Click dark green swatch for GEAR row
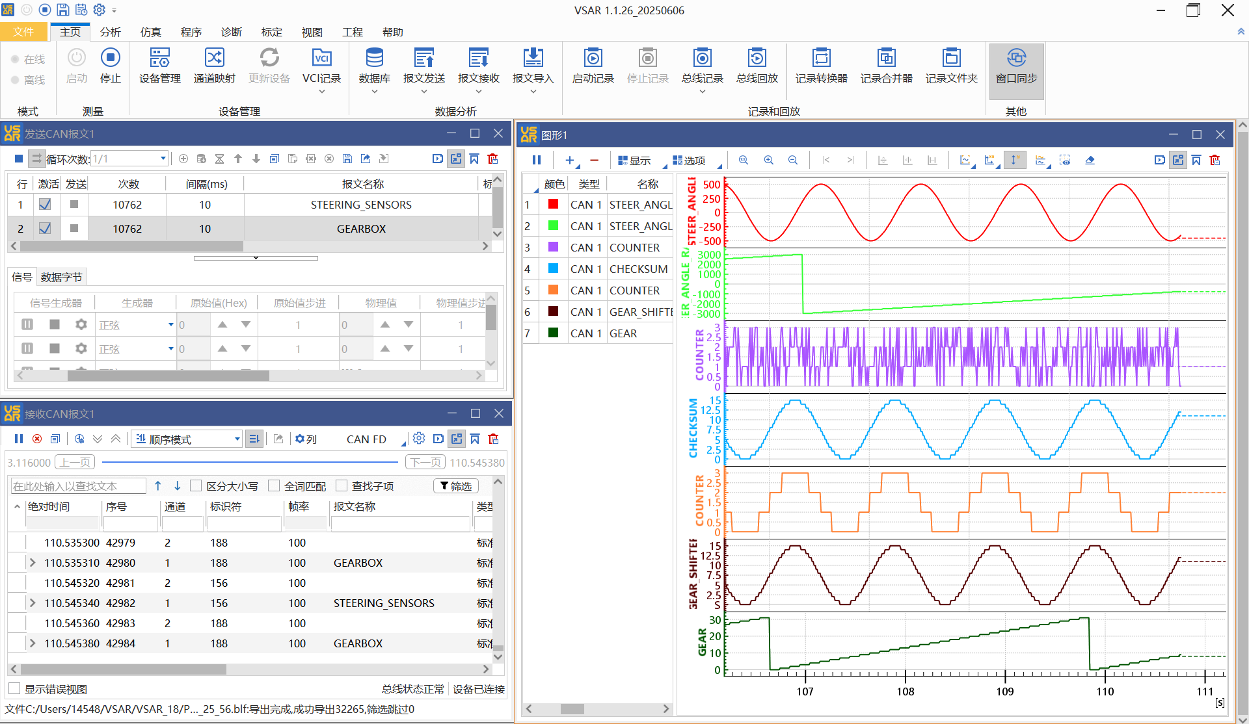Image resolution: width=1249 pixels, height=724 pixels. point(554,333)
